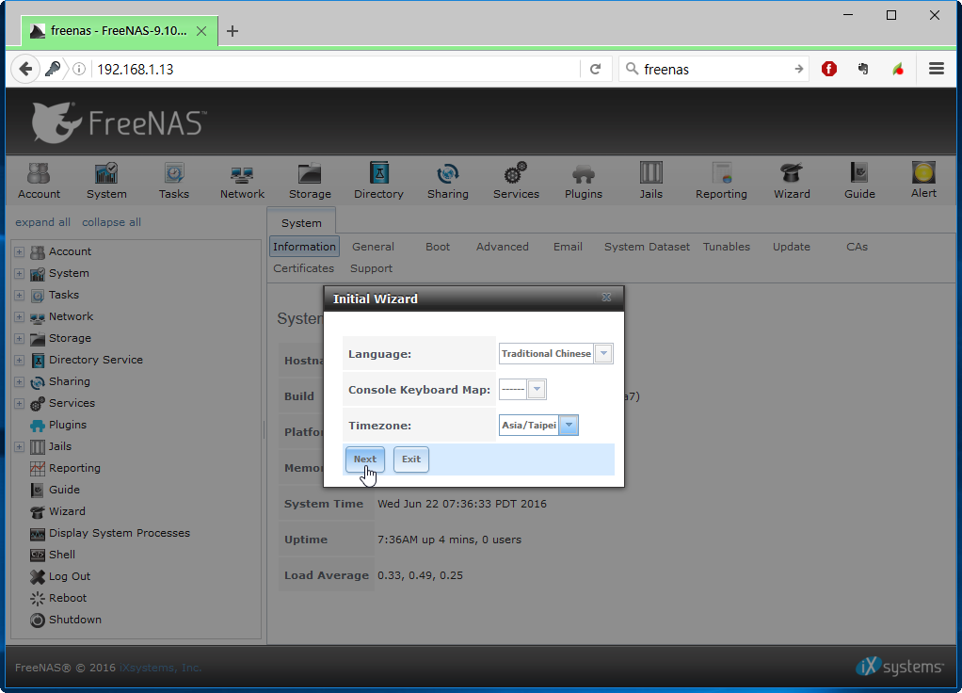
Task: Switch to the General tab
Action: tap(373, 247)
